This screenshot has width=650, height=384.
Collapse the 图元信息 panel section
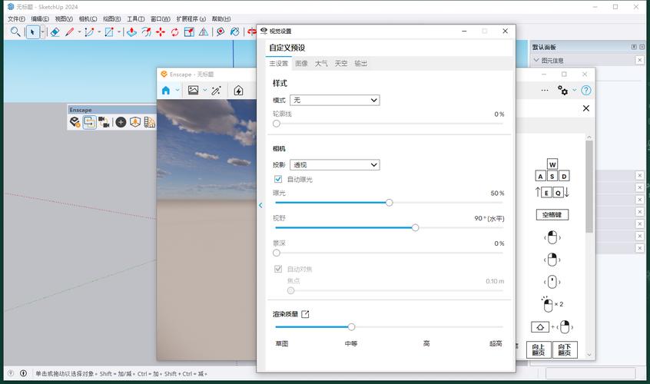click(x=536, y=61)
